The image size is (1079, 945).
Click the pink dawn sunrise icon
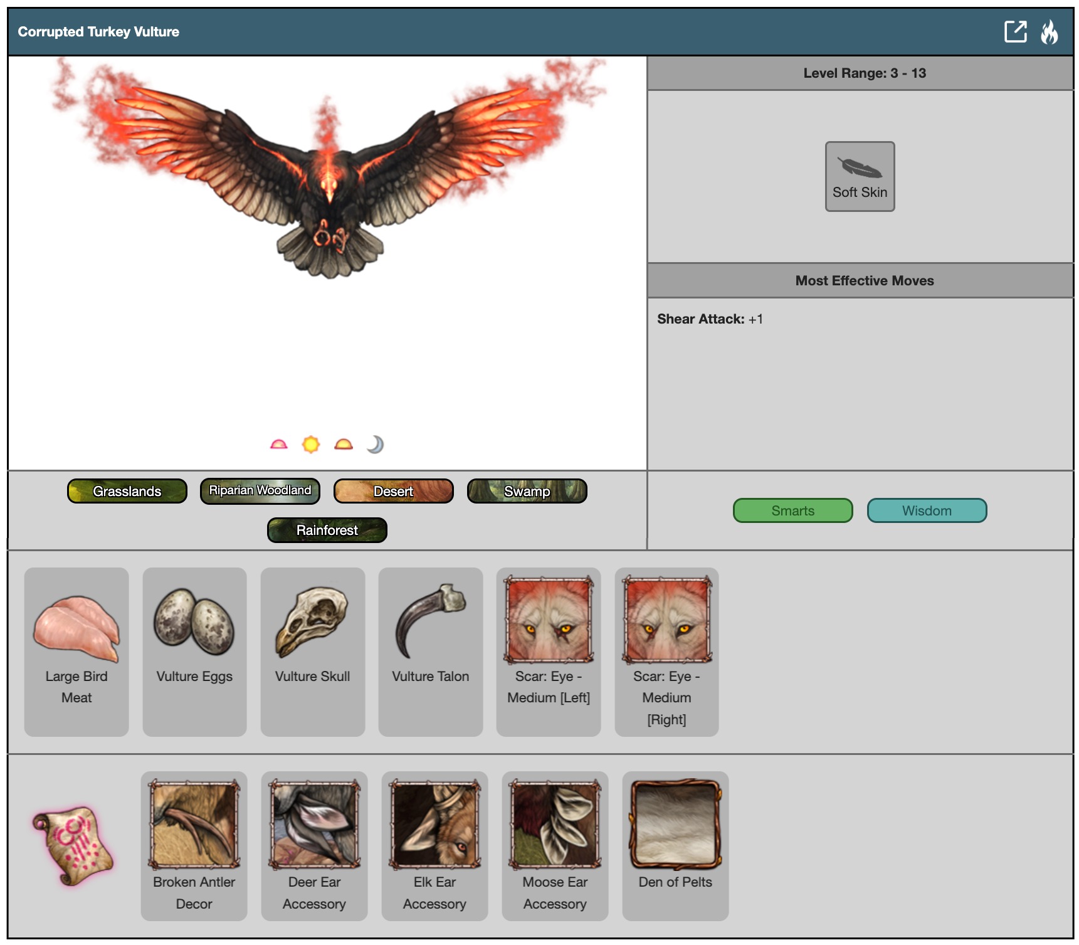(278, 445)
